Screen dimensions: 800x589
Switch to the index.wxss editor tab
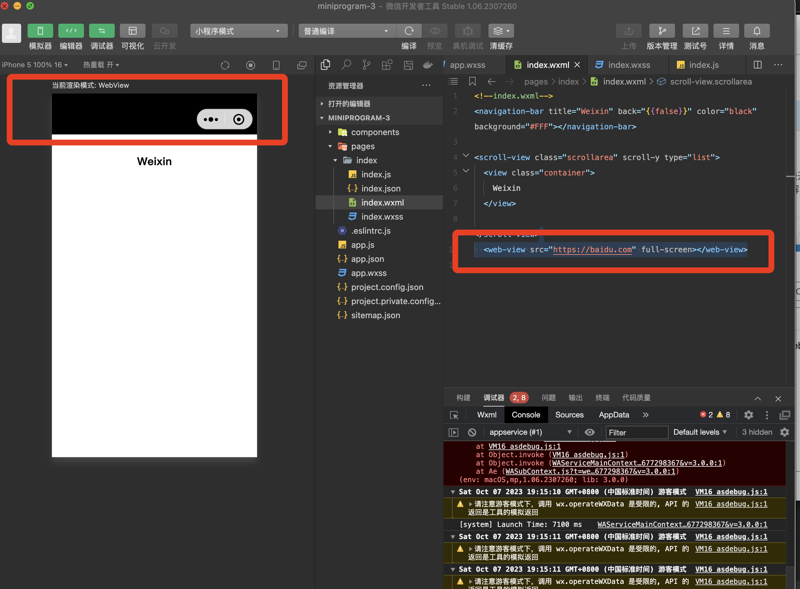(x=629, y=65)
